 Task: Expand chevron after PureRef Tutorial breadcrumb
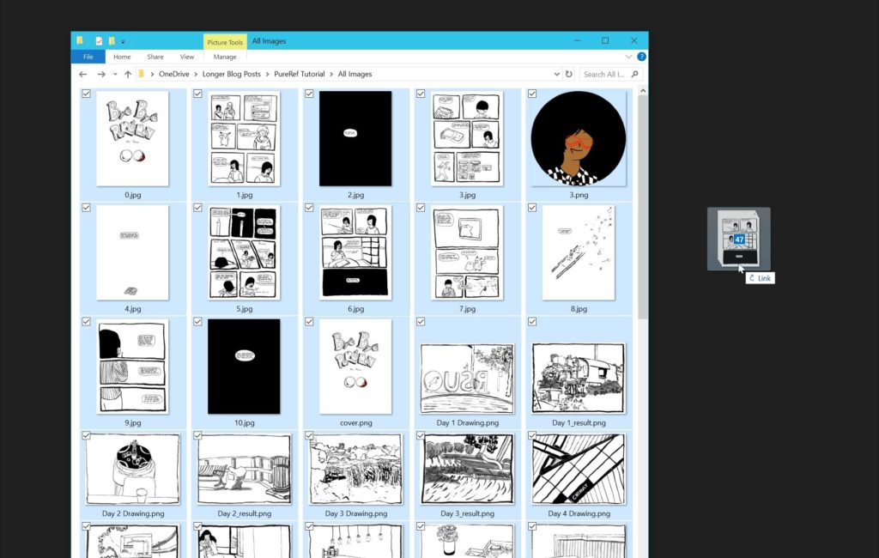(331, 74)
